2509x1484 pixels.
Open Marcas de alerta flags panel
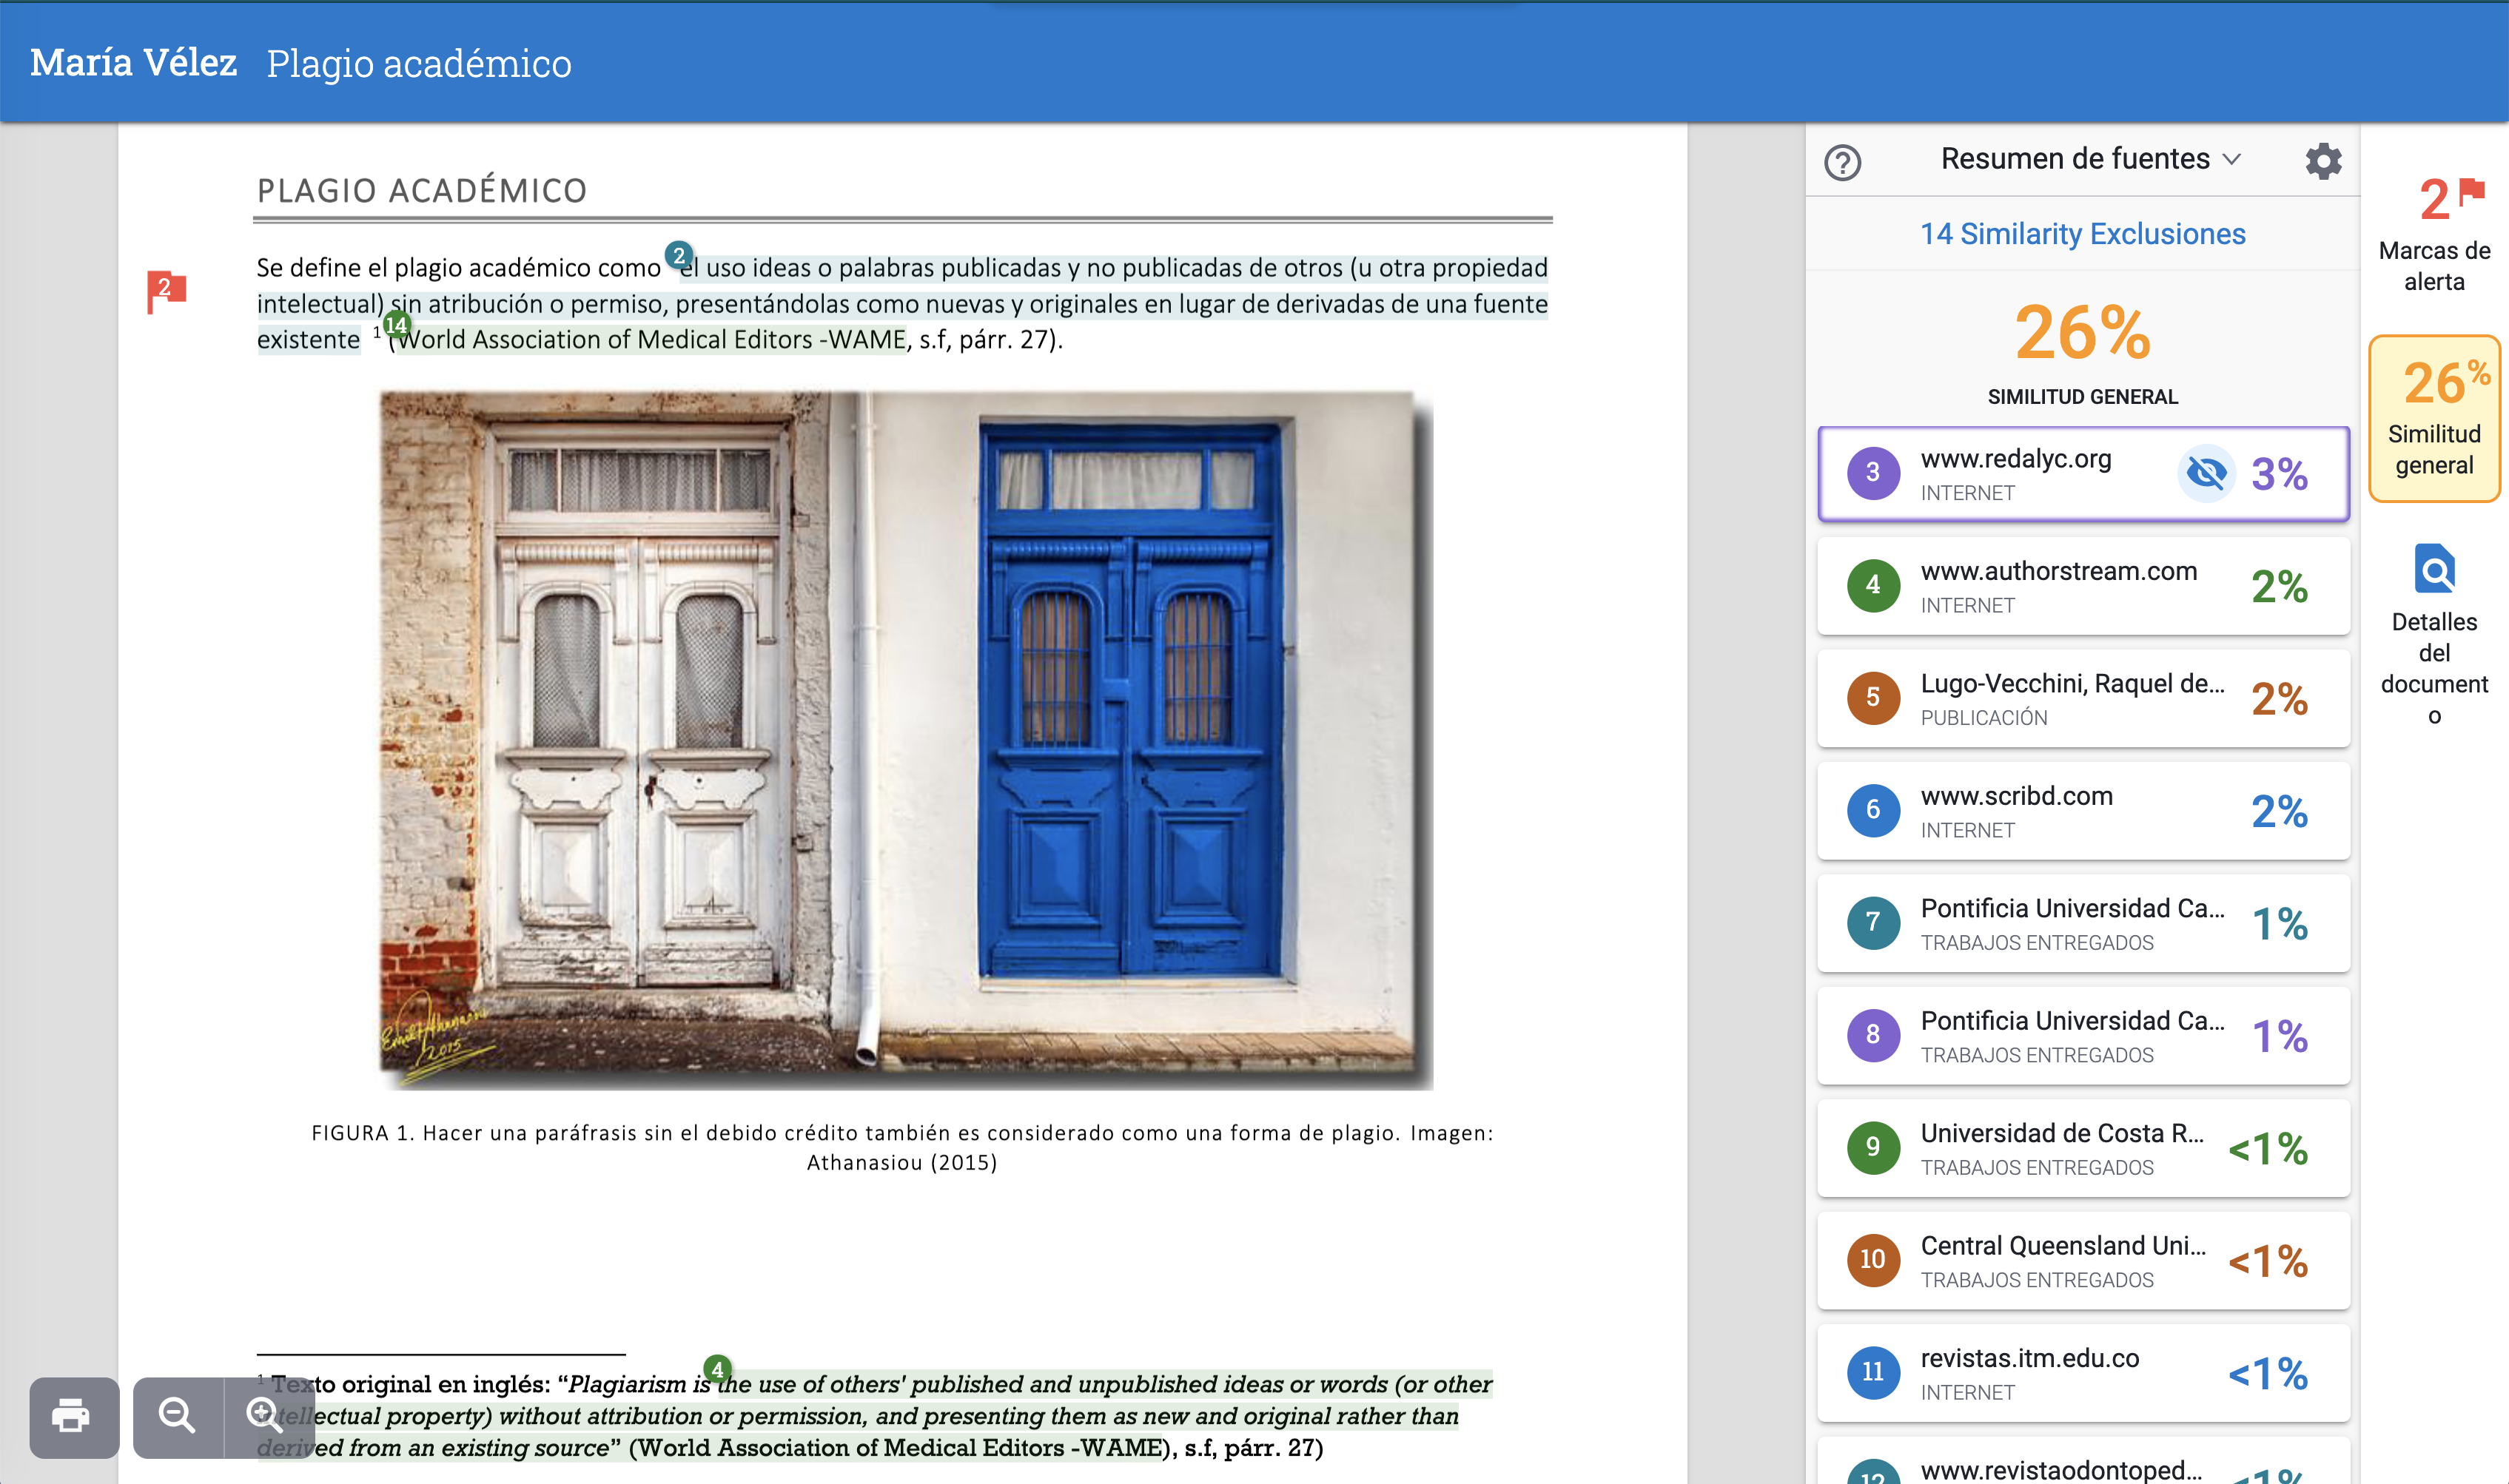[x=2434, y=235]
